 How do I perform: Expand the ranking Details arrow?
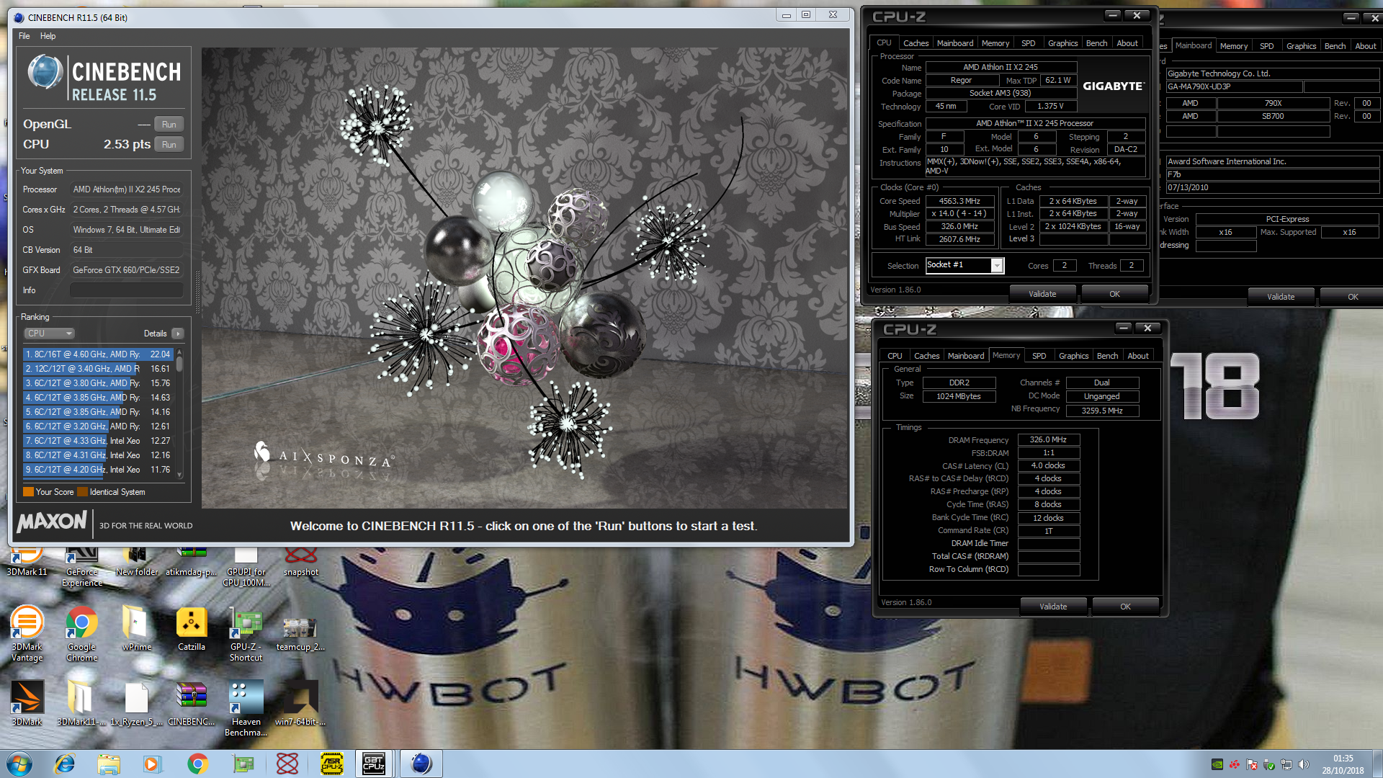click(178, 334)
